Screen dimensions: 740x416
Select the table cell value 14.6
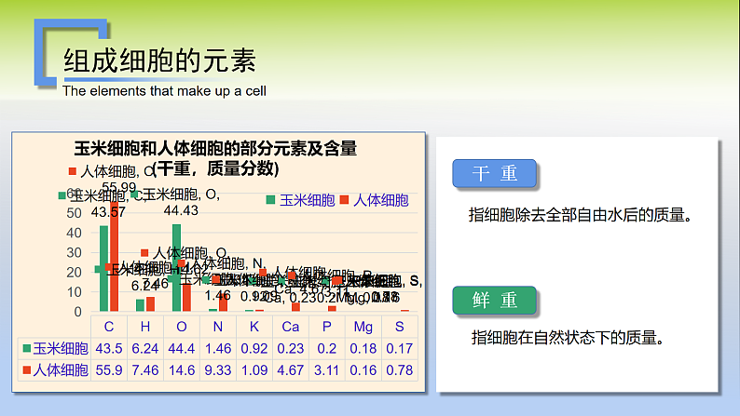(x=182, y=370)
